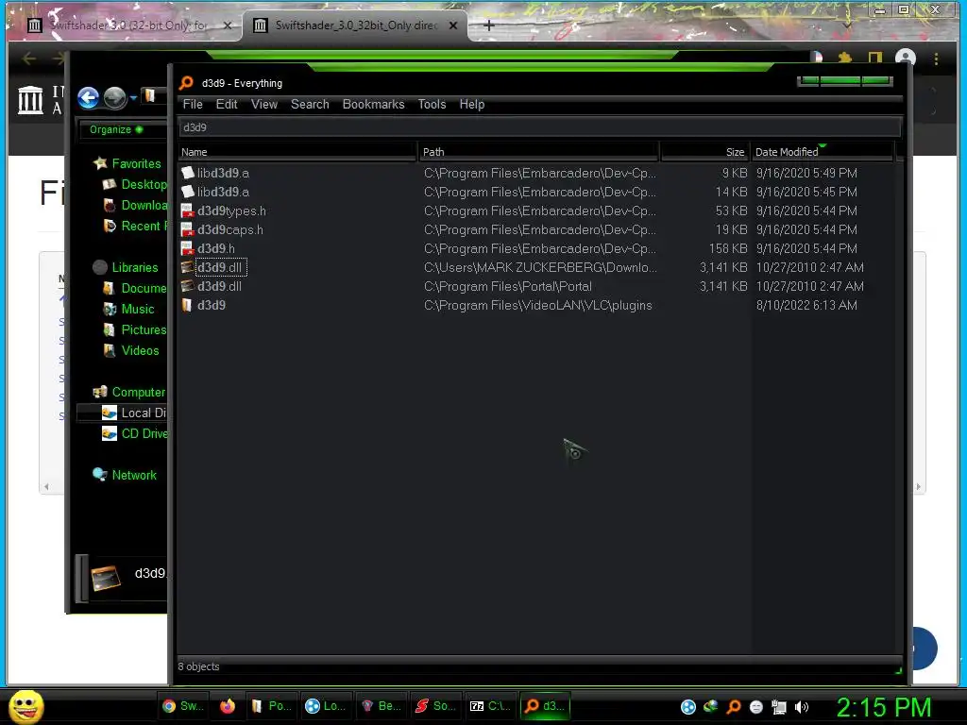Screen dimensions: 967x725
Task: Click the Everything search box containing d3d9
Action: [x=539, y=127]
